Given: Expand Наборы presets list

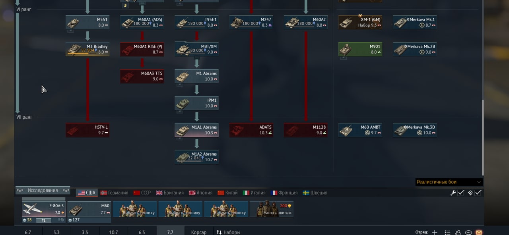Looking at the screenshot, I should pyautogui.click(x=228, y=232).
